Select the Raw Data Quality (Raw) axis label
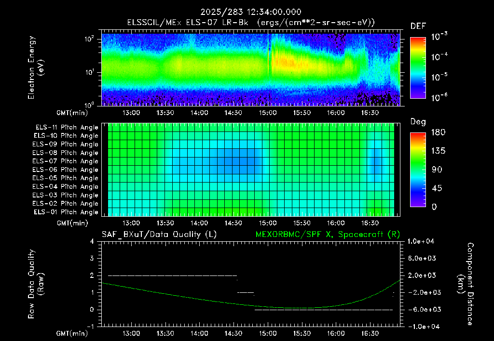This screenshot has height=341, width=494. coord(36,284)
